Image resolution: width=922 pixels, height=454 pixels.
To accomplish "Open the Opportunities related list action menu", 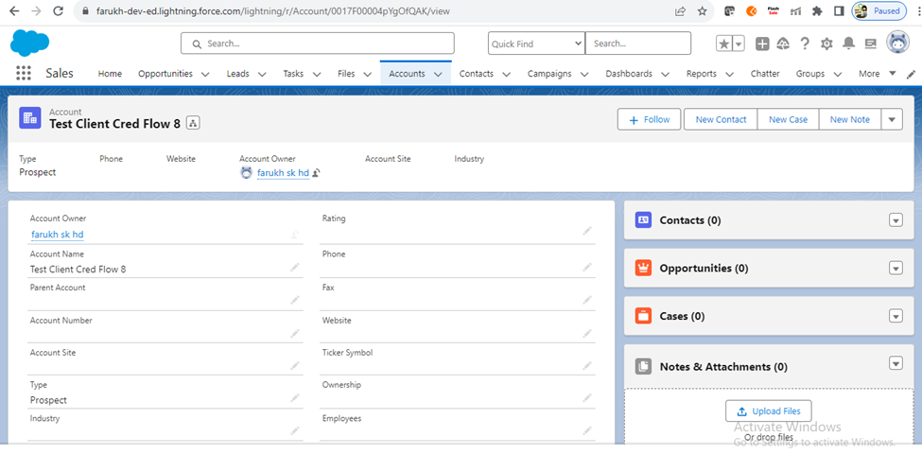I will click(x=895, y=269).
